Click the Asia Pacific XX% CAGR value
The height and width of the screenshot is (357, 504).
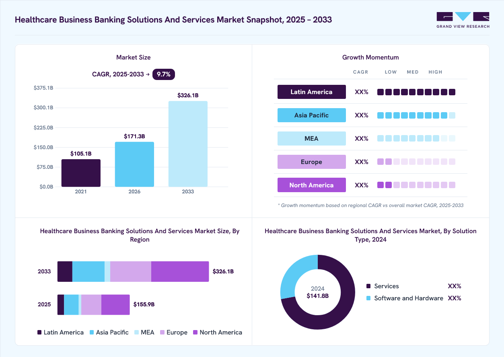(362, 115)
